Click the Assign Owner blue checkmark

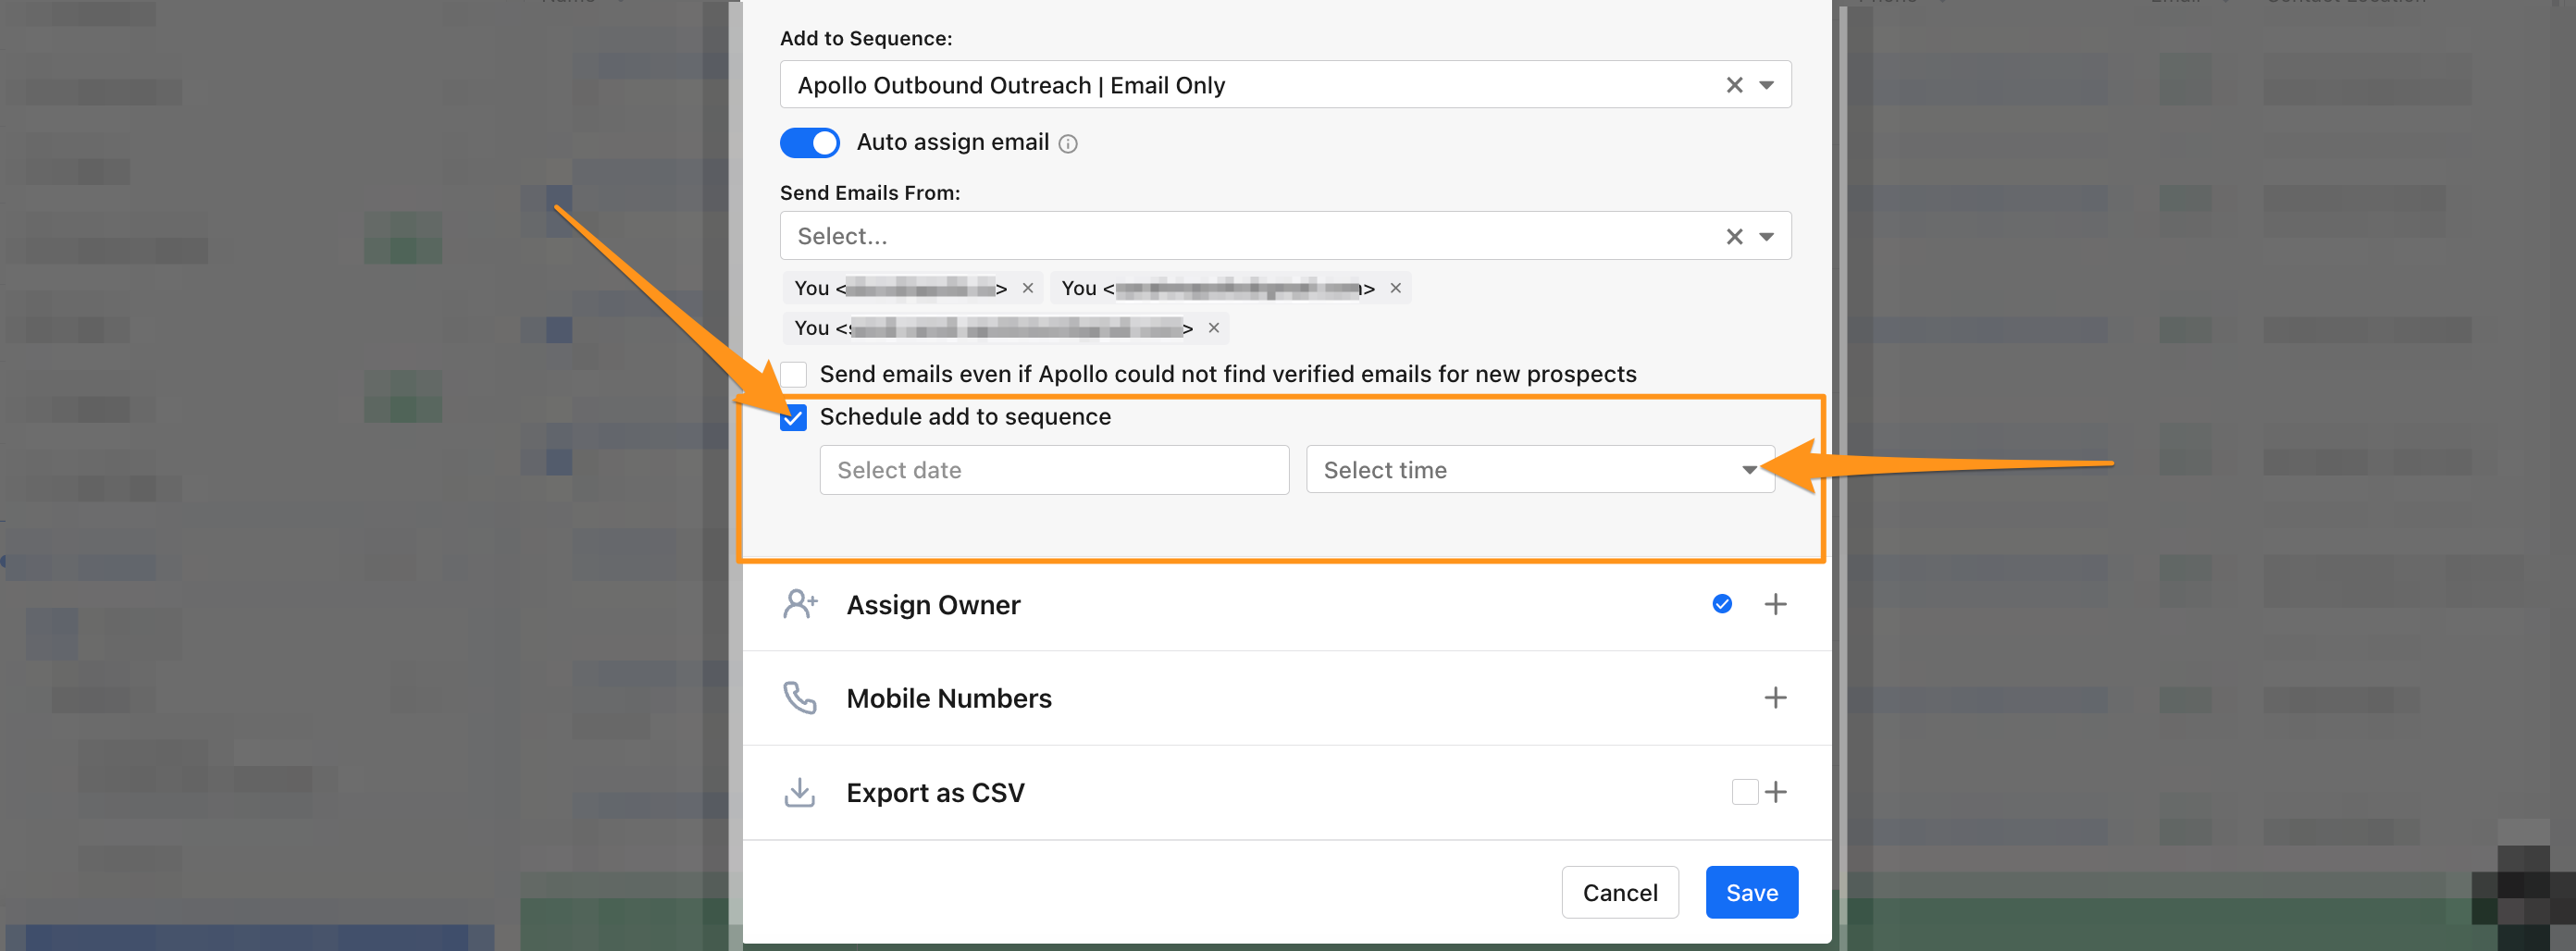[1722, 604]
